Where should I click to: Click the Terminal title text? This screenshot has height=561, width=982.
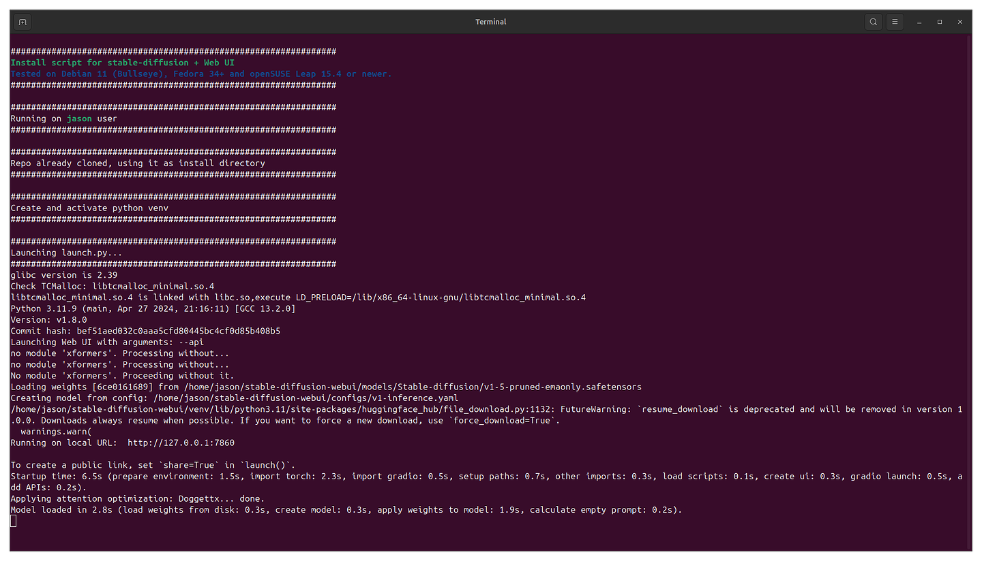490,21
